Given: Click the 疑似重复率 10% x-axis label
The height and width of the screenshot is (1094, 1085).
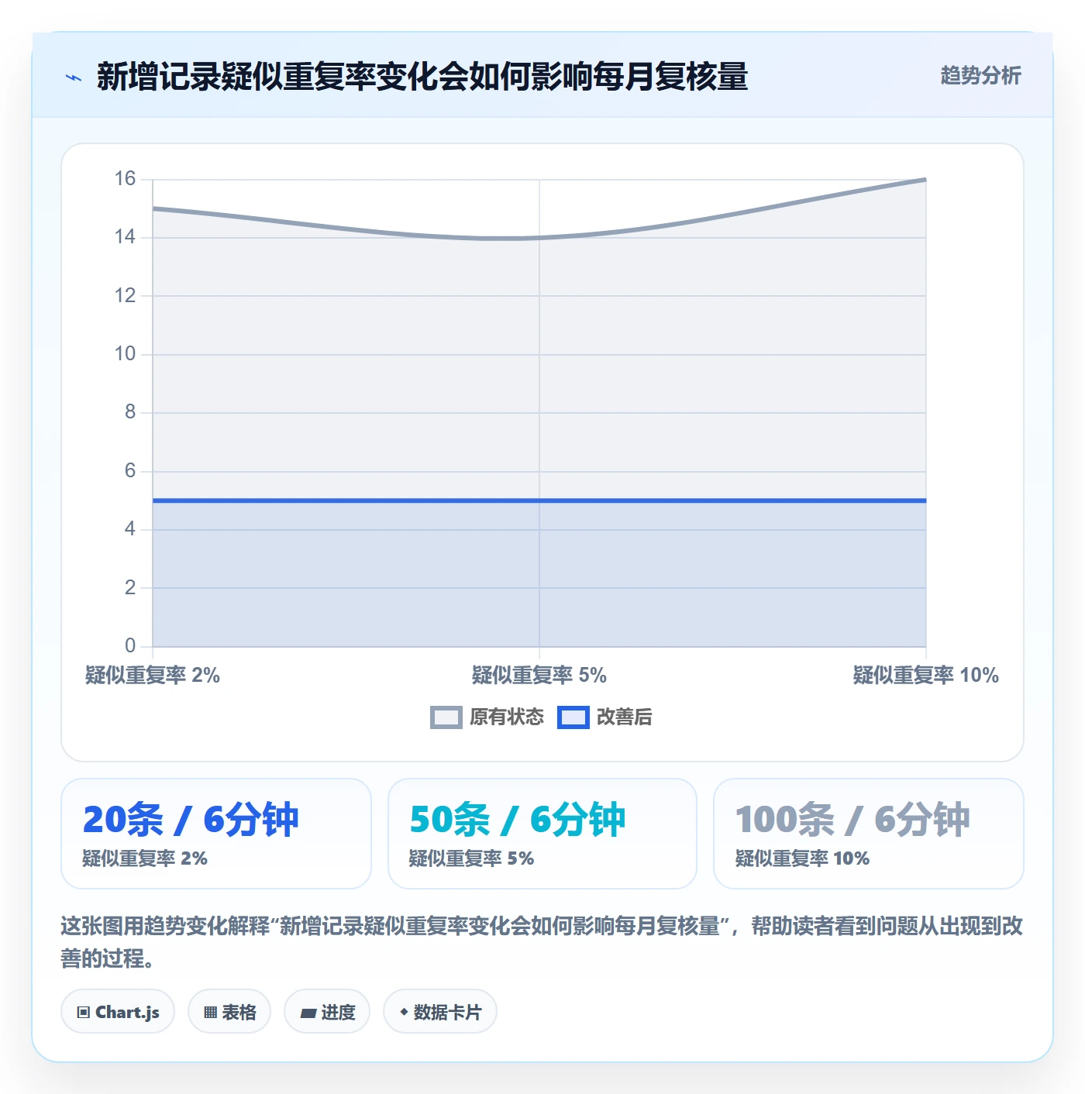Looking at the screenshot, I should point(925,676).
